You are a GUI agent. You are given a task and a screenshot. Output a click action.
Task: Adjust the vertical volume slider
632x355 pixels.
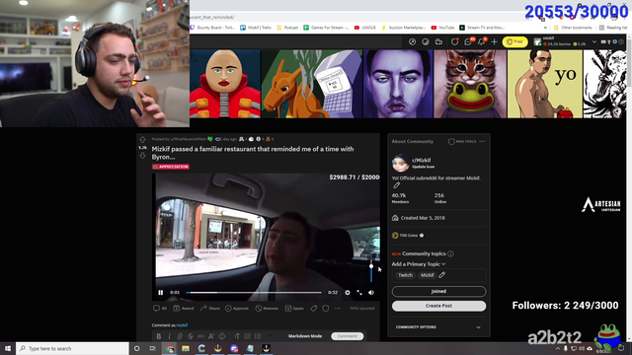pyautogui.click(x=371, y=272)
